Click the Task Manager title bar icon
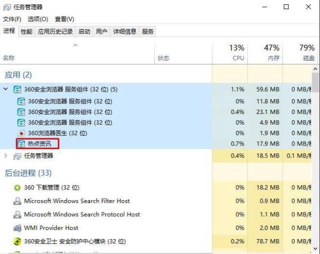320x254 pixels. (7, 7)
